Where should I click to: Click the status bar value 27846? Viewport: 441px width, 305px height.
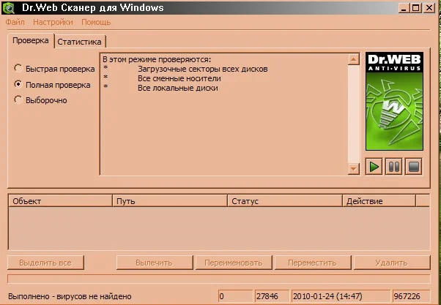(x=272, y=296)
